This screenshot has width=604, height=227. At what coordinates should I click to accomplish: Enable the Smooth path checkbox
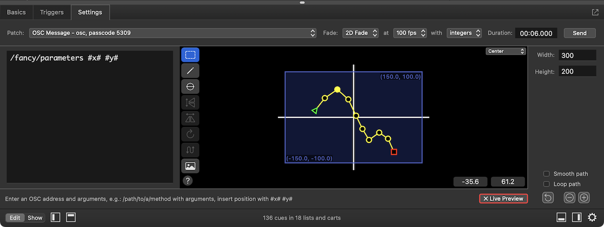tap(546, 174)
